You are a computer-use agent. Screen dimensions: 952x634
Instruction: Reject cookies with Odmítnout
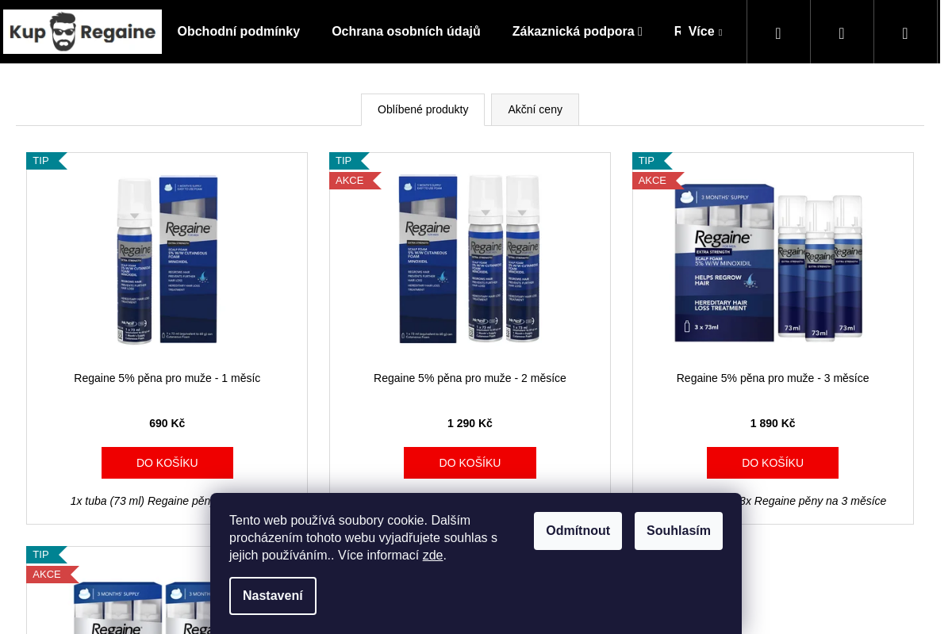[578, 531]
